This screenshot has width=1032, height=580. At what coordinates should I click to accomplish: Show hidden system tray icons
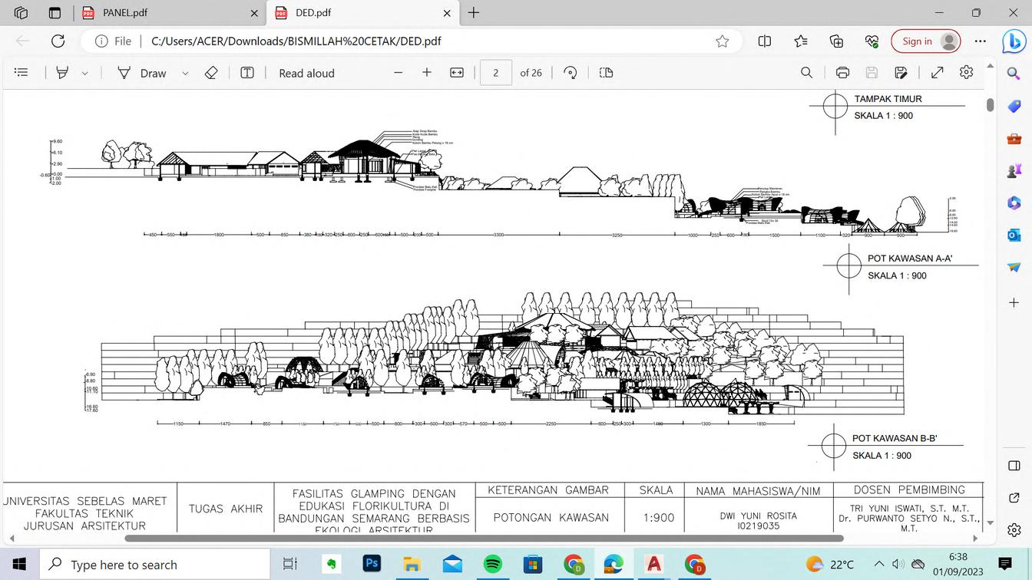880,565
